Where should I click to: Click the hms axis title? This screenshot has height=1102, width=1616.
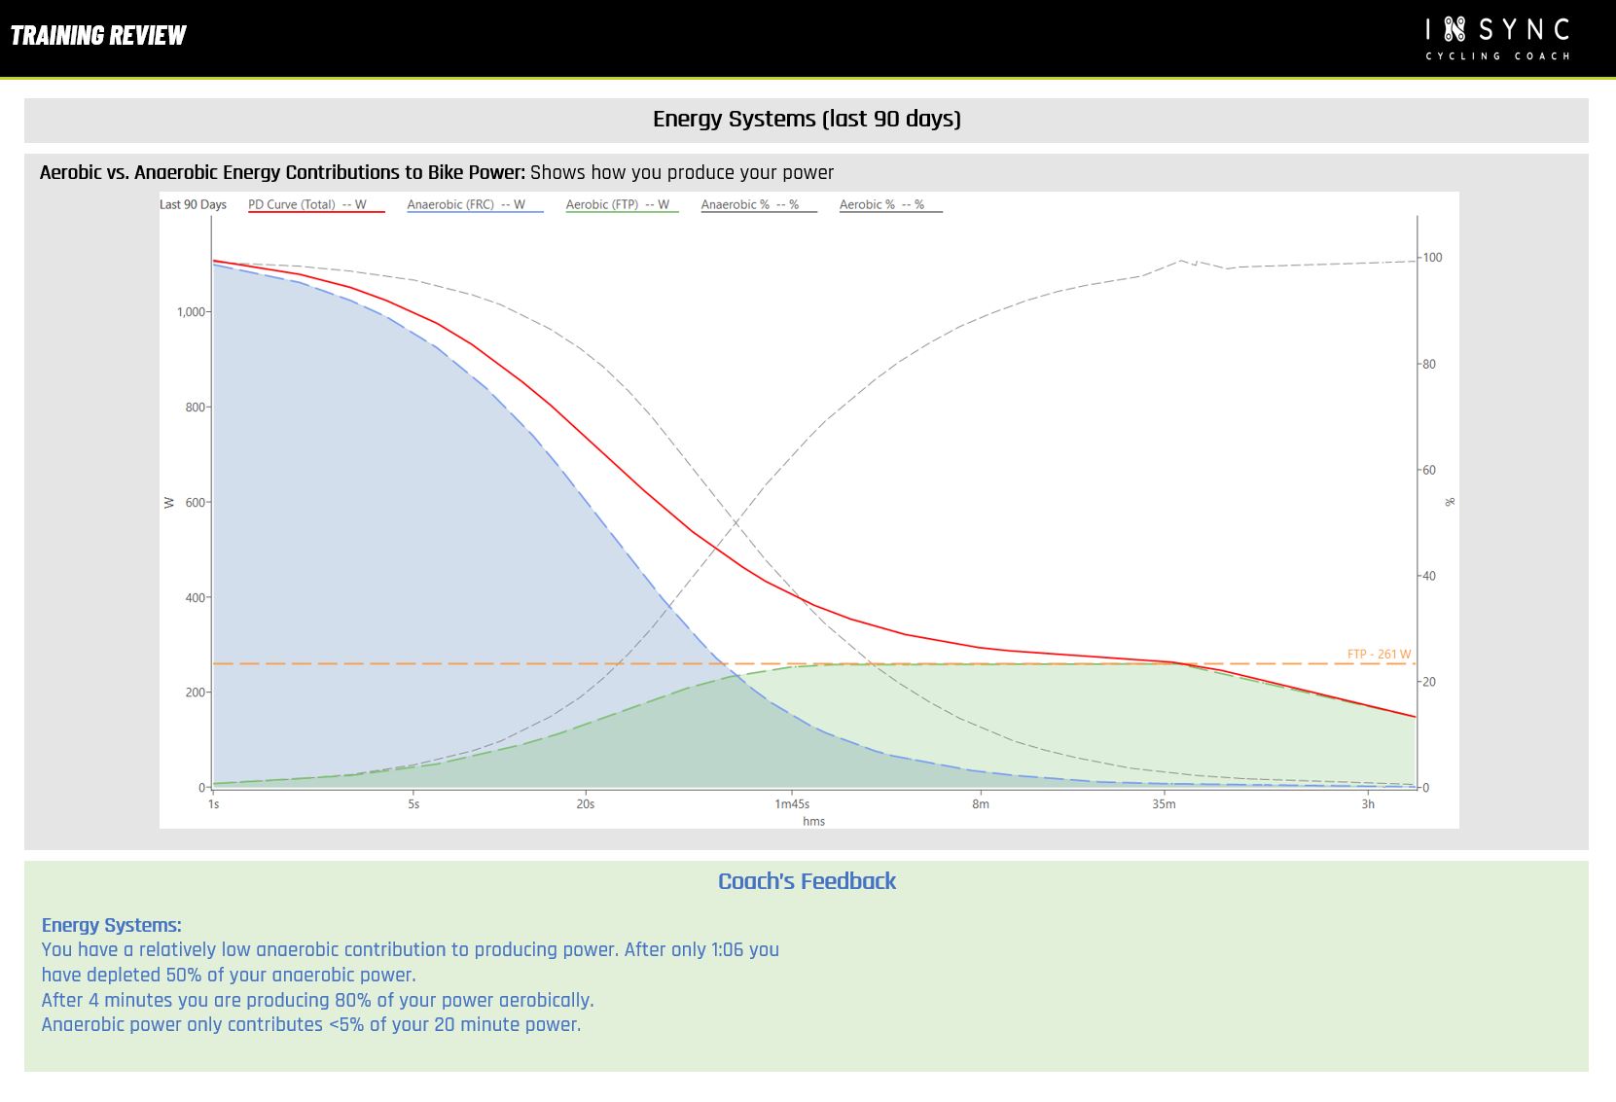[x=813, y=822]
